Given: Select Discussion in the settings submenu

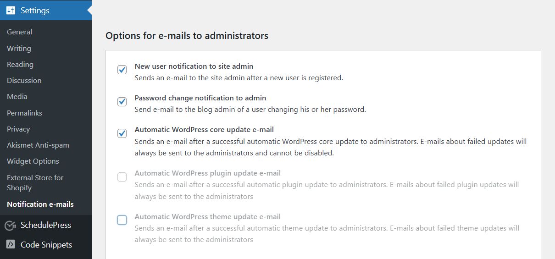Looking at the screenshot, I should [x=24, y=80].
